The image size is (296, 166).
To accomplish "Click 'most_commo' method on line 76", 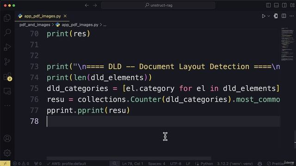I will click(258, 100).
